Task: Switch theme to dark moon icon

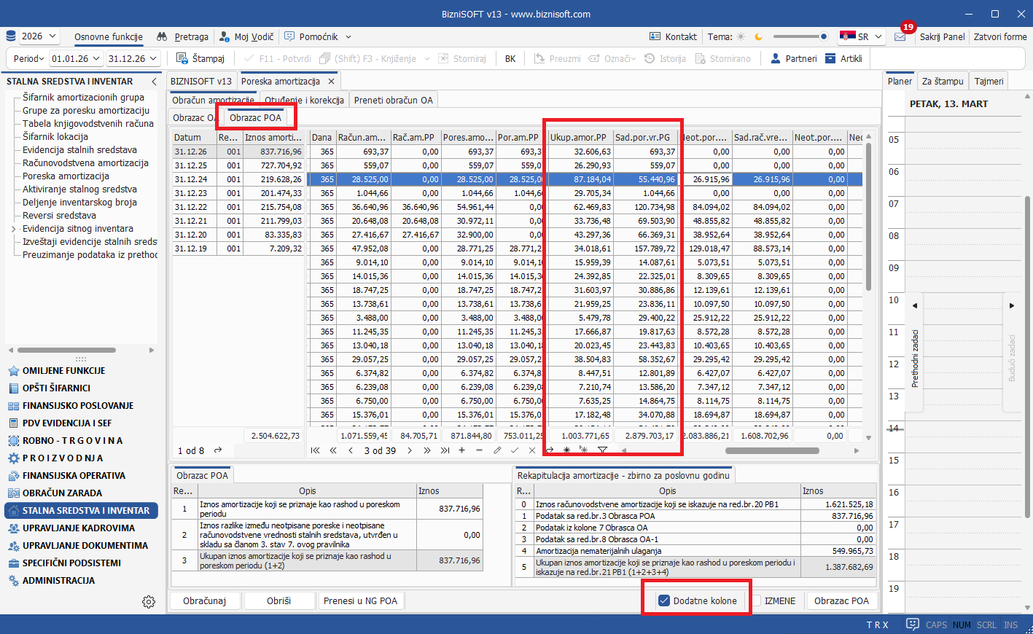Action: 758,36
